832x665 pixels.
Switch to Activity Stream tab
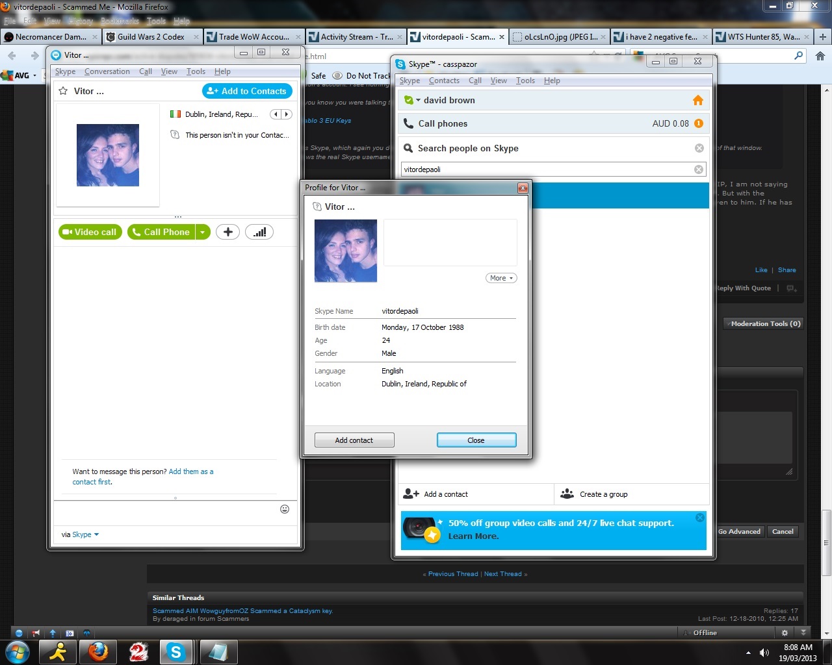[356, 36]
